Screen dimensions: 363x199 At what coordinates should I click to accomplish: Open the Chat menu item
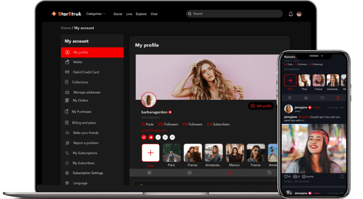click(x=154, y=14)
